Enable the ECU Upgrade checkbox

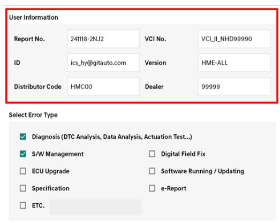click(x=23, y=171)
